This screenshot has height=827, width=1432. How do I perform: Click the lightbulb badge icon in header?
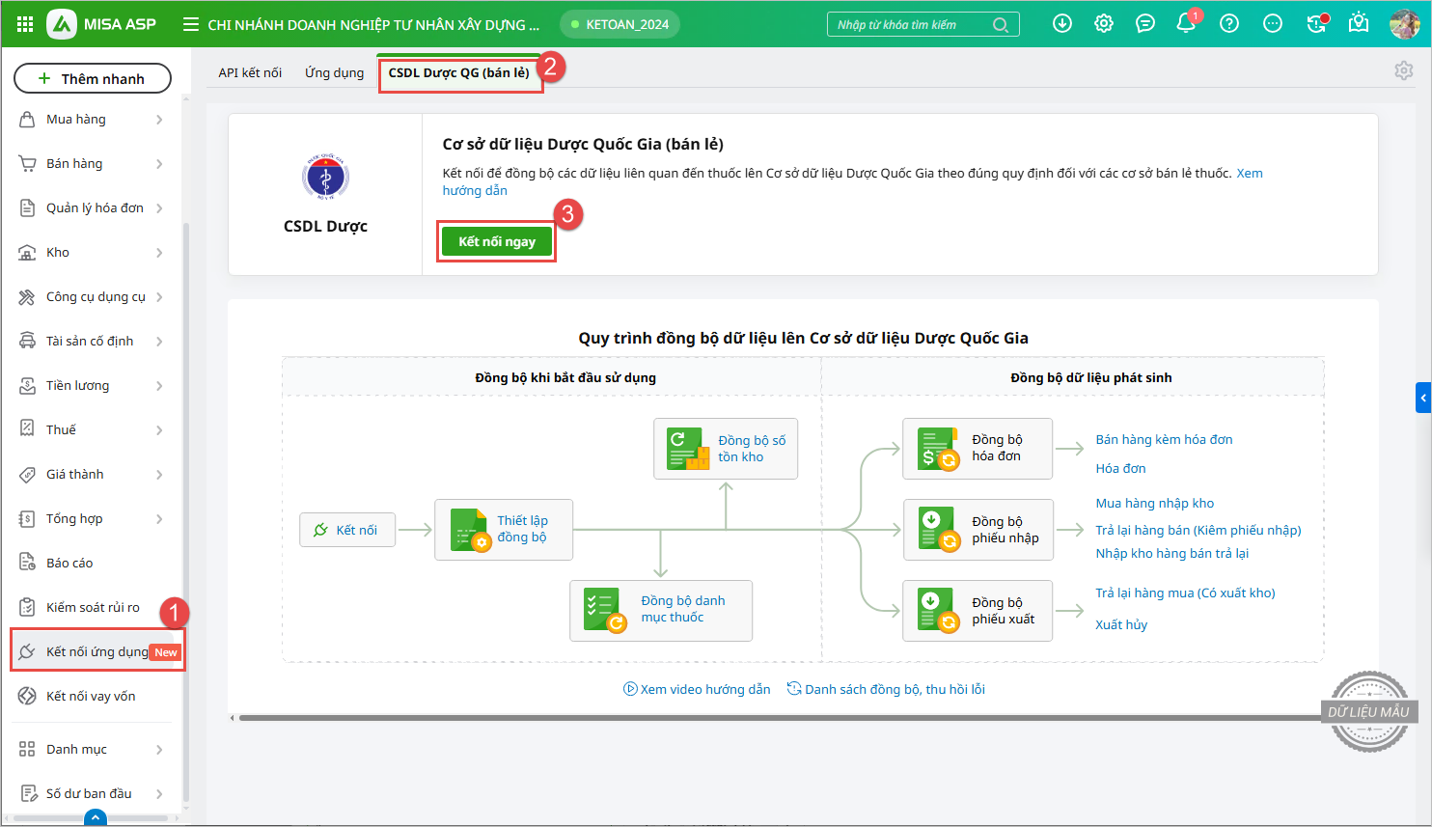point(1359,22)
